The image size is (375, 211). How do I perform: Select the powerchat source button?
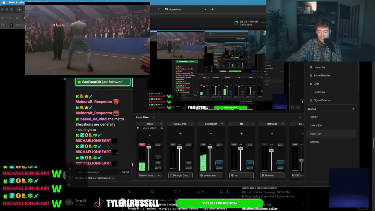click(x=211, y=176)
